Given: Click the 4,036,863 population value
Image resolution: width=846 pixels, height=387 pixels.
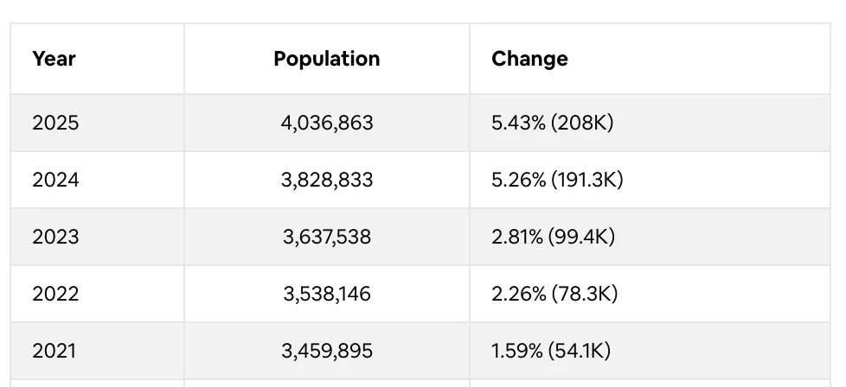Looking at the screenshot, I should tap(327, 123).
